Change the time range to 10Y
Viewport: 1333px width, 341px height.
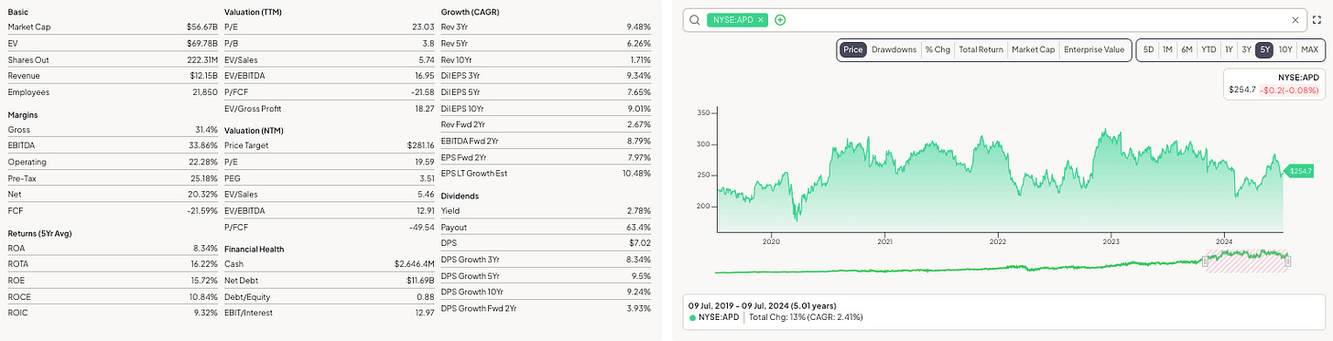point(1285,50)
